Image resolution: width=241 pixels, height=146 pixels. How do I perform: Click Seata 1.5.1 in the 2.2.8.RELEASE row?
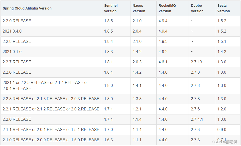(x=222, y=41)
